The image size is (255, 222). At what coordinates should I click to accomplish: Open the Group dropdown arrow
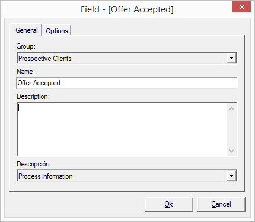tap(231, 58)
